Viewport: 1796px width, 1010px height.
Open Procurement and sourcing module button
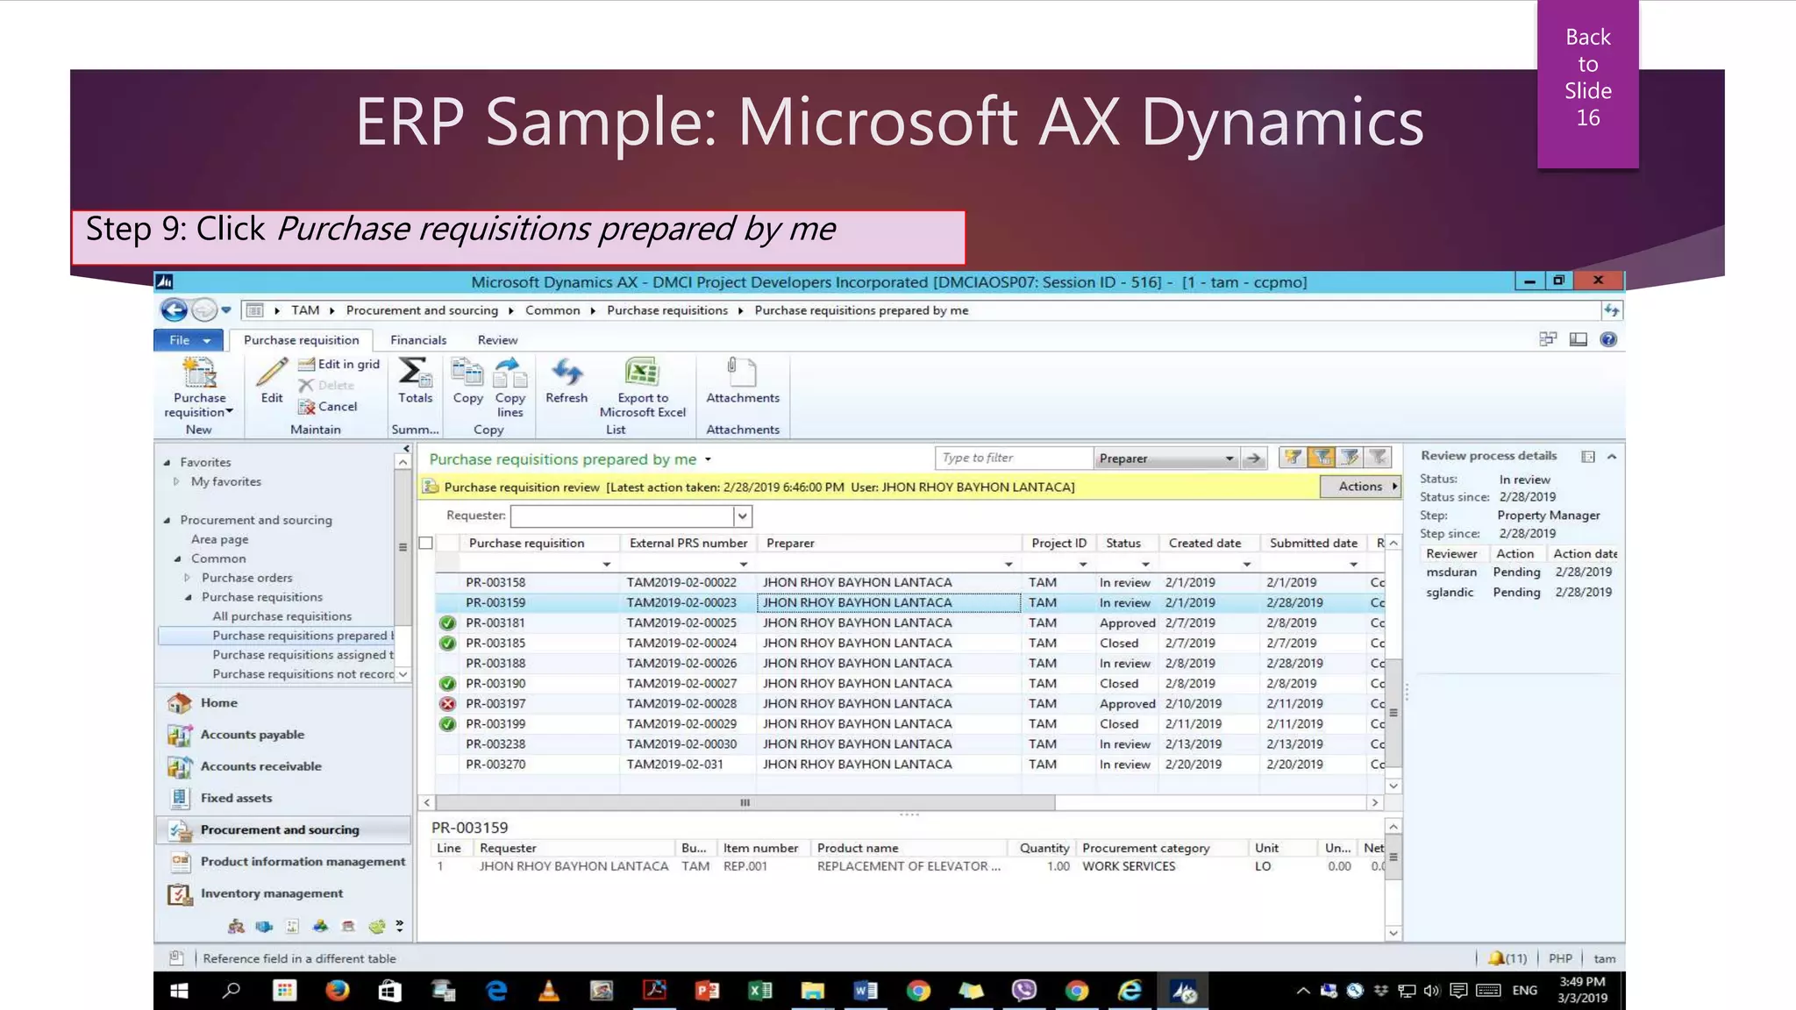[x=283, y=830]
